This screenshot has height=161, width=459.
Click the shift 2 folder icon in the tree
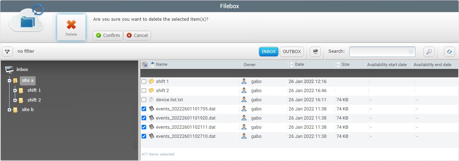21,100
